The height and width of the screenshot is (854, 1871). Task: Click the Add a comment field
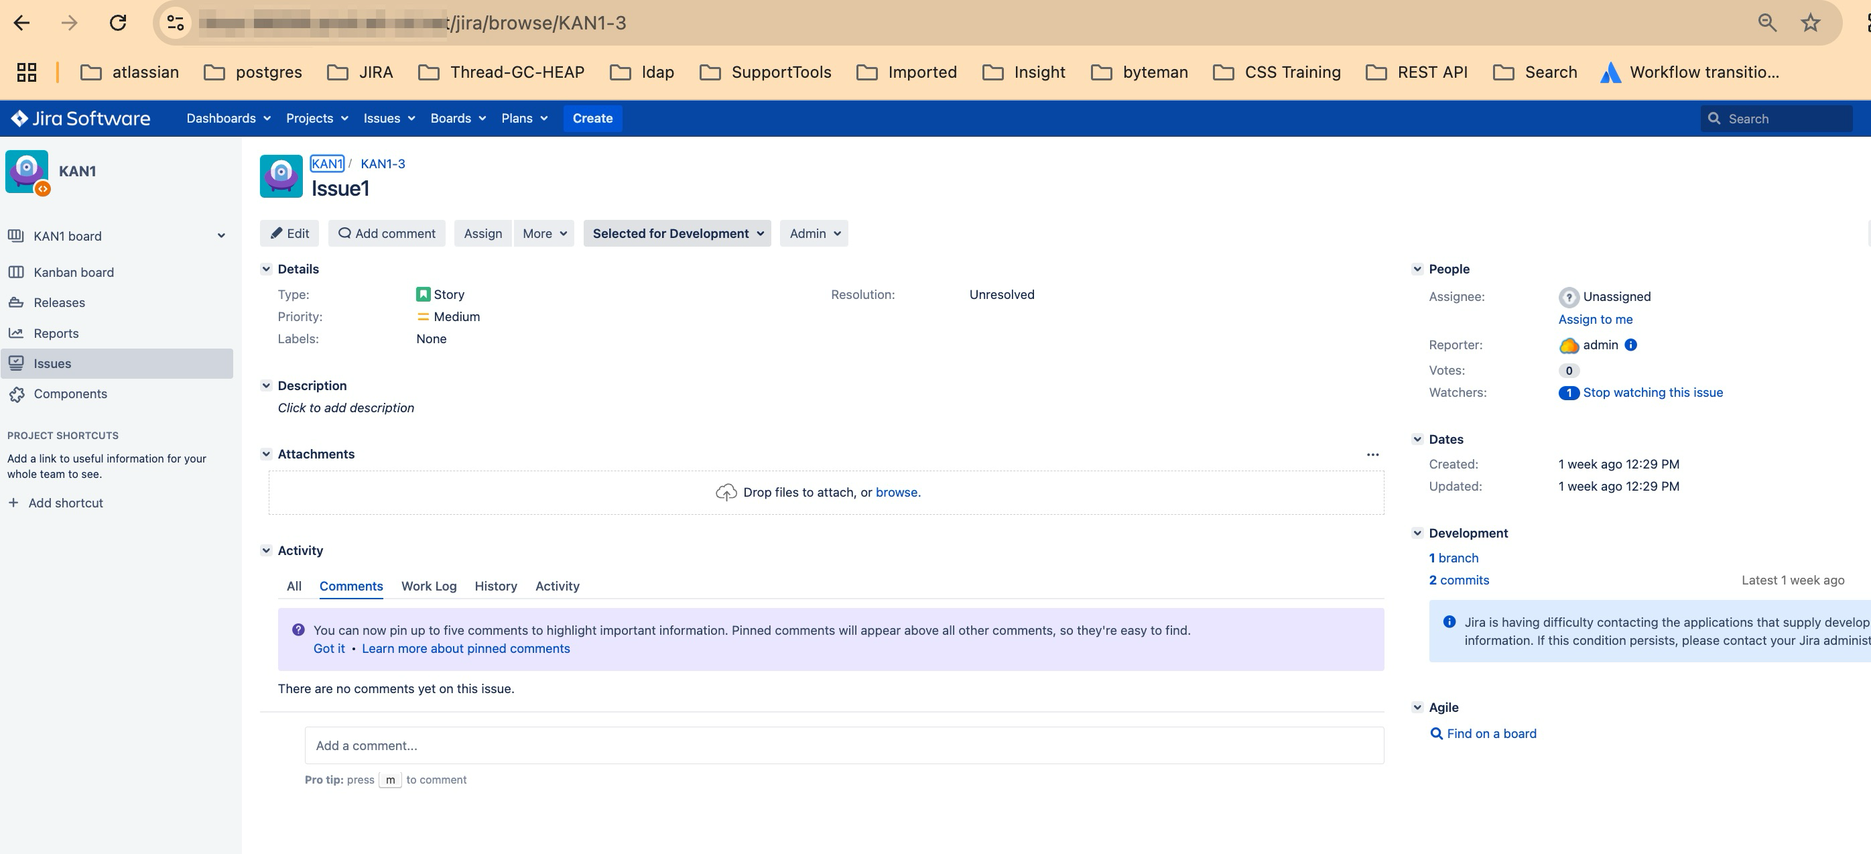(844, 745)
